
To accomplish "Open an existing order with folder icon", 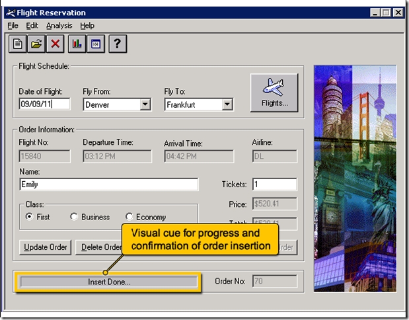I will click(x=36, y=44).
